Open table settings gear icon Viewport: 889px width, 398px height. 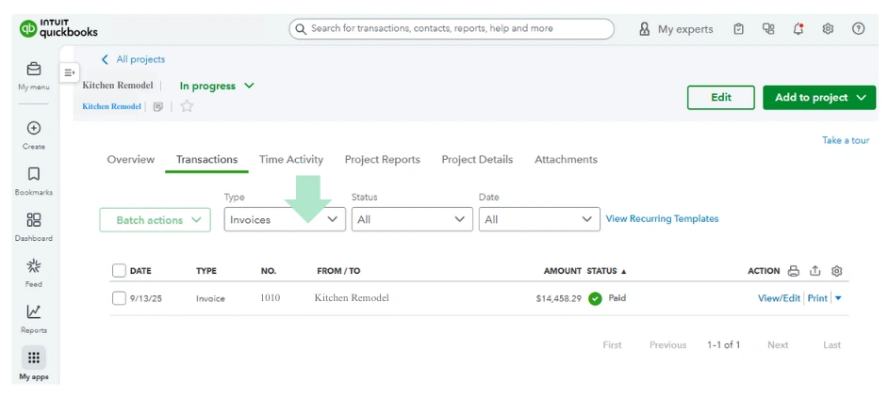[x=836, y=271]
